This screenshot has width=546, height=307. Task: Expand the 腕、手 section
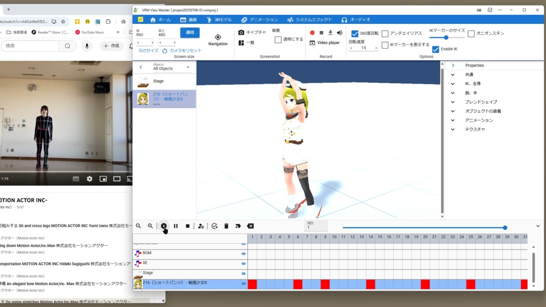[453, 93]
